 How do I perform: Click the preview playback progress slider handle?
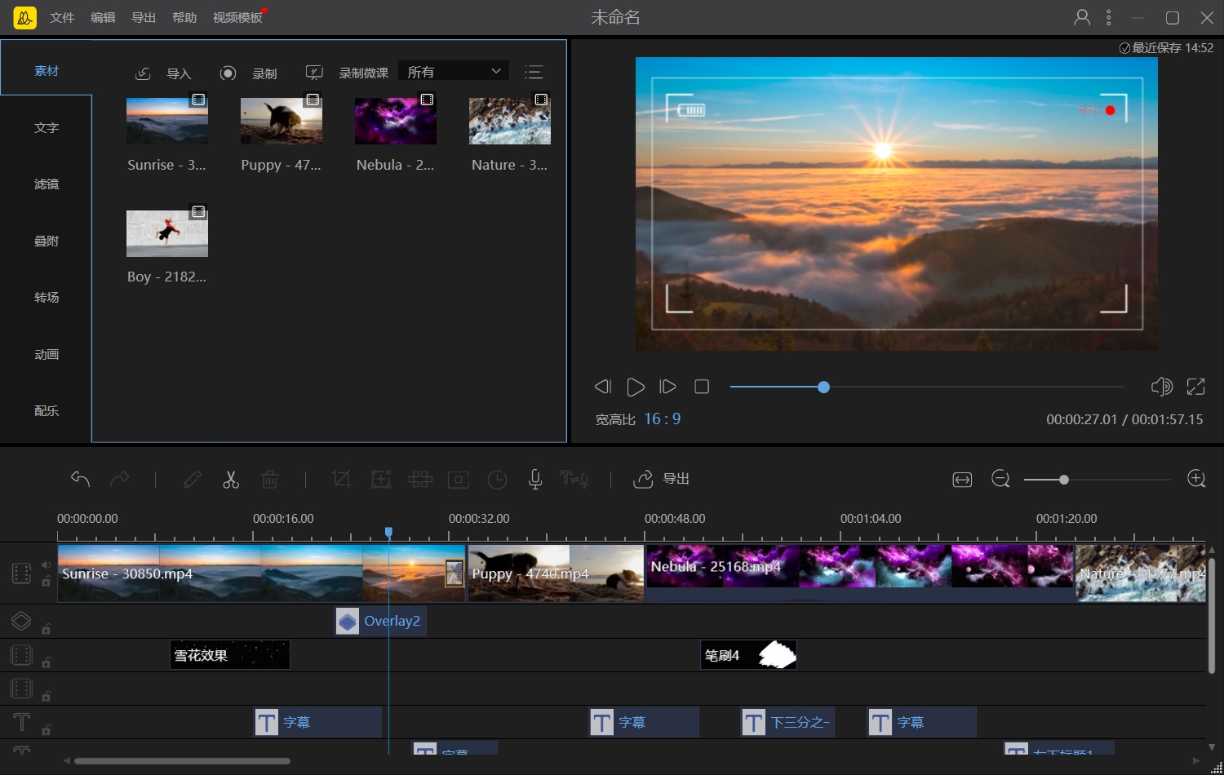pyautogui.click(x=823, y=387)
